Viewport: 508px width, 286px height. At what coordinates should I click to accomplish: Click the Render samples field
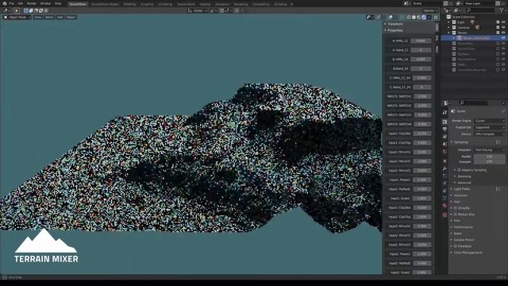(489, 157)
